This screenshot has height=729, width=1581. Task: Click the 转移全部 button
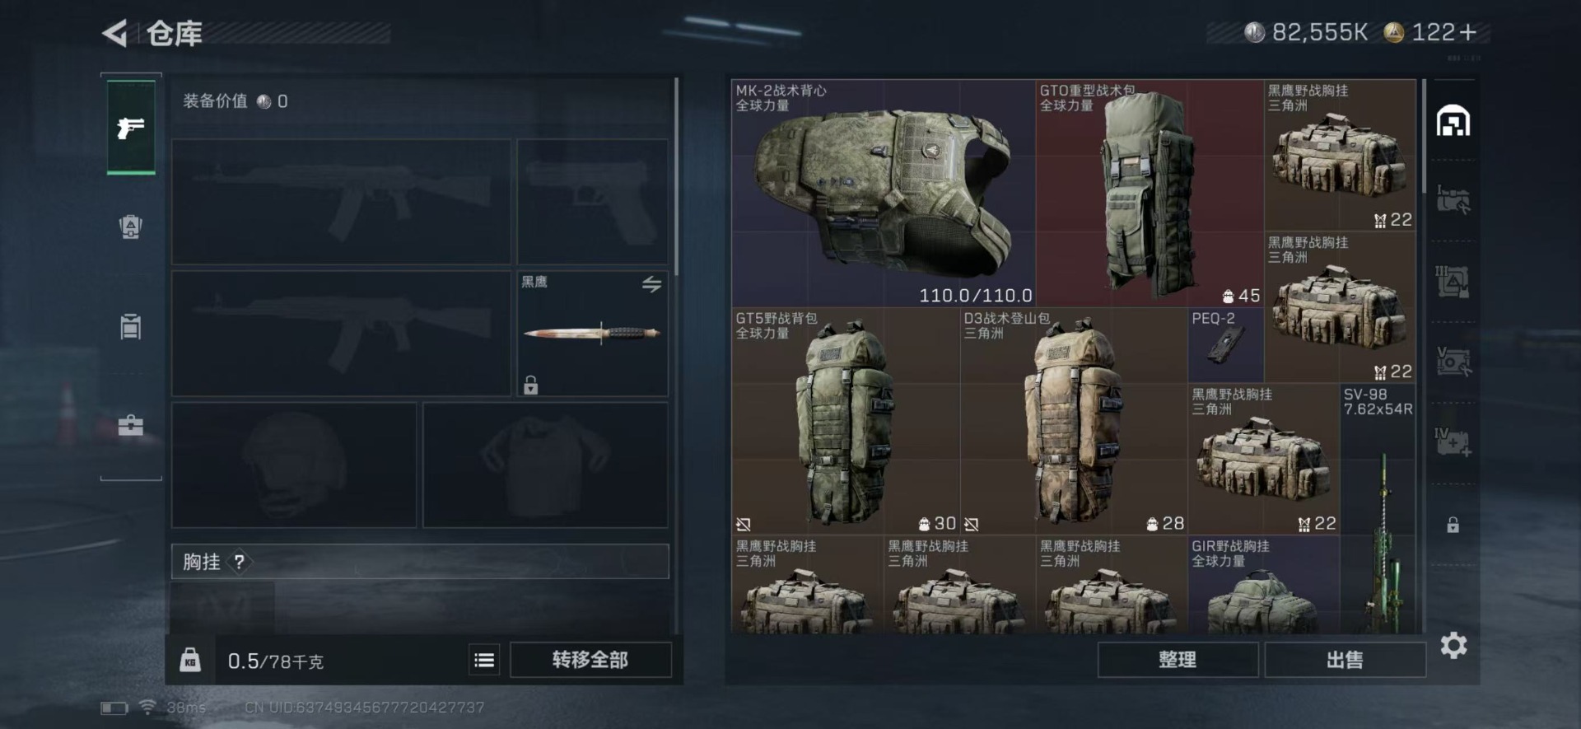tap(590, 660)
